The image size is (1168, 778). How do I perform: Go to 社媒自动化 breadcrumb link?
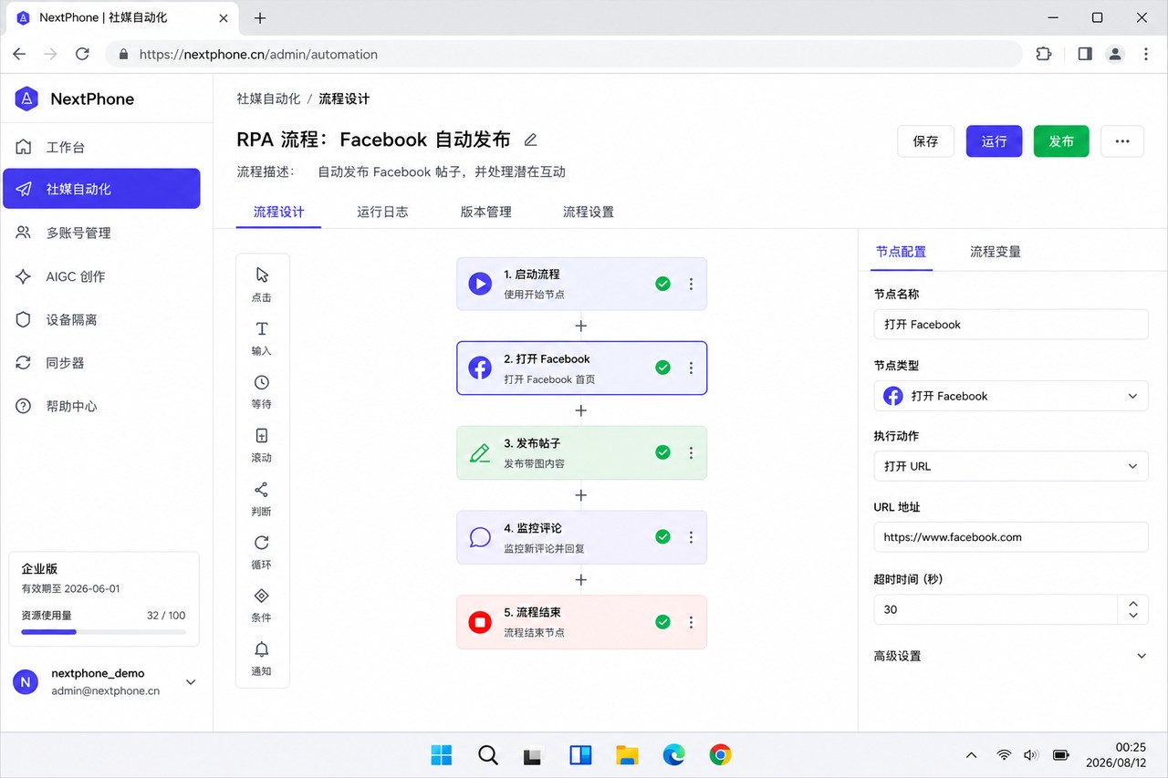(x=268, y=99)
